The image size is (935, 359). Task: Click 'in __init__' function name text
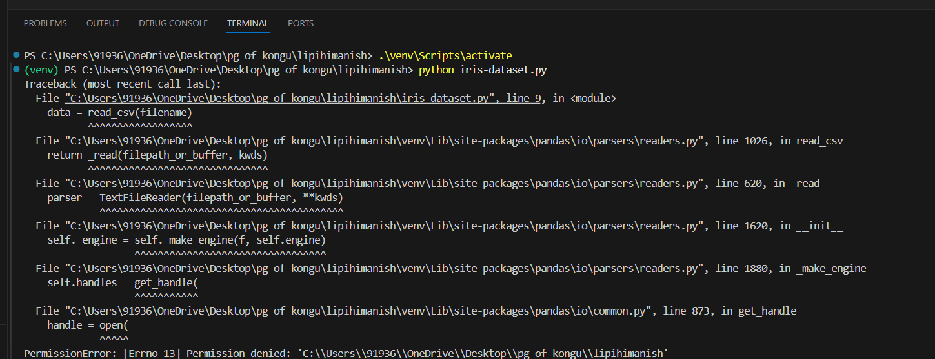811,226
